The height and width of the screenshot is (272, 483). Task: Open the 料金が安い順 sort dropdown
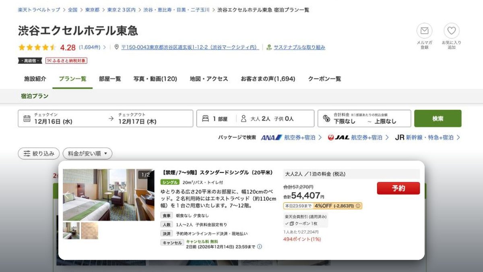point(87,154)
